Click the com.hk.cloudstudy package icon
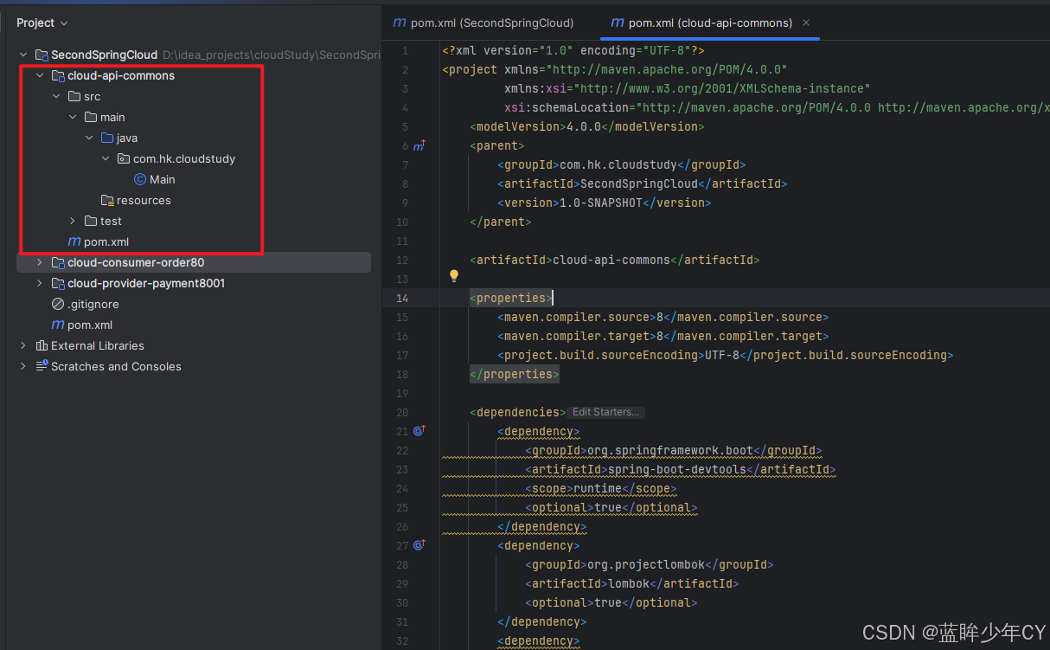 tap(124, 158)
